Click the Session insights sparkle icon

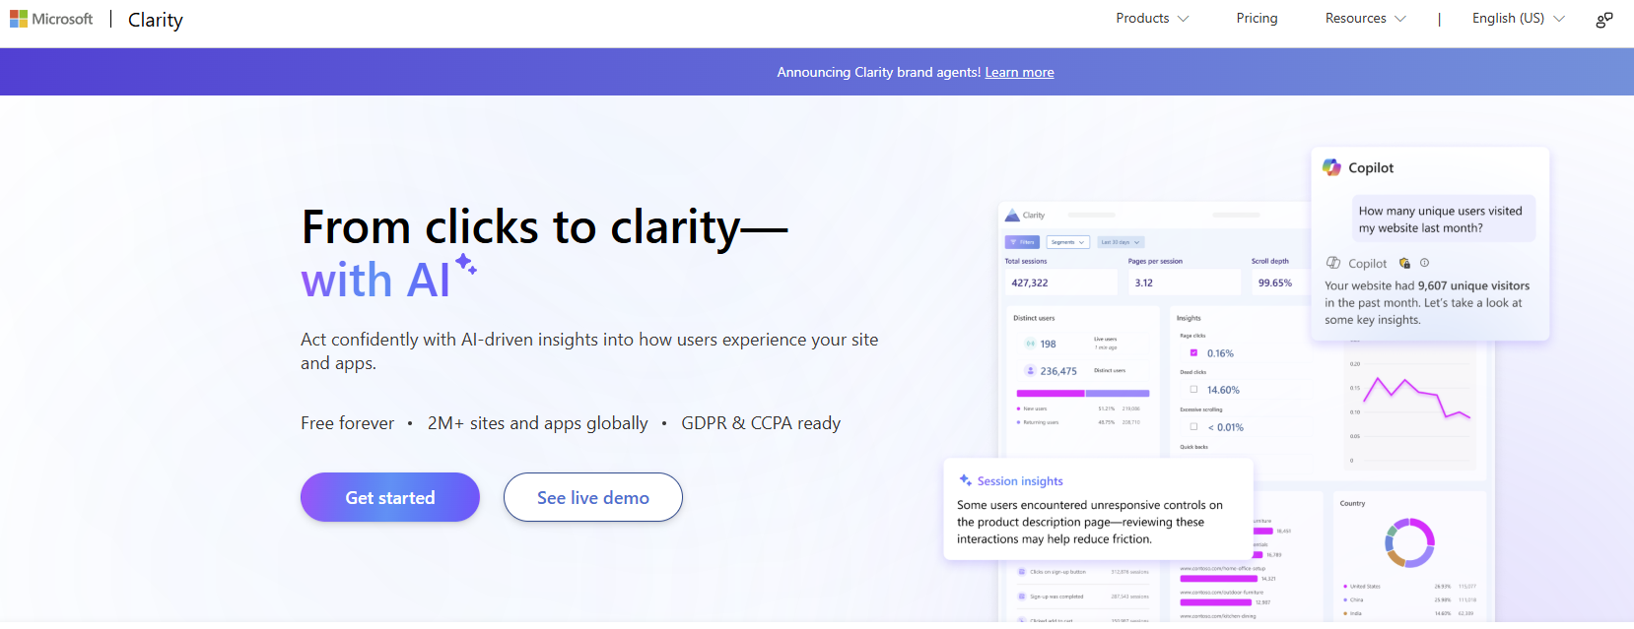click(x=966, y=480)
